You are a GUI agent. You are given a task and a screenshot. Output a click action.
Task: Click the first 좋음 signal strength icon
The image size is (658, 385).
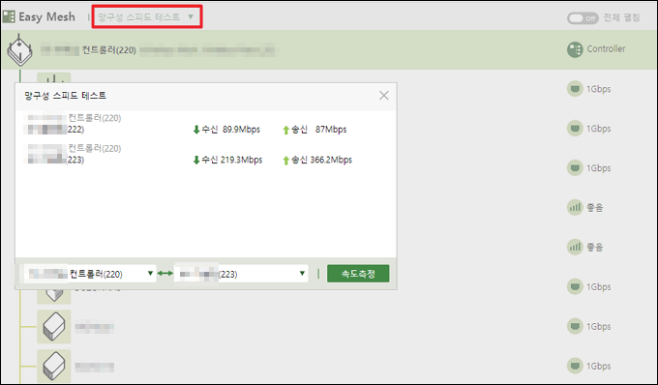click(x=575, y=208)
